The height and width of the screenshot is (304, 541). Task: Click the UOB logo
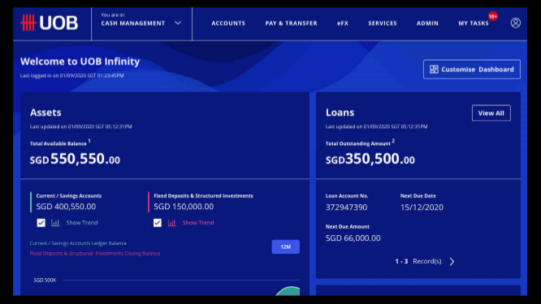coord(49,23)
